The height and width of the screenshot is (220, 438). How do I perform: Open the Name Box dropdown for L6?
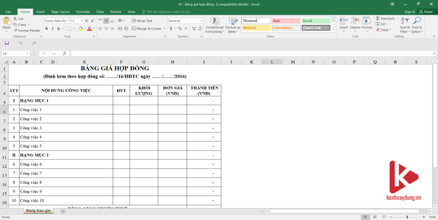pyautogui.click(x=28, y=54)
